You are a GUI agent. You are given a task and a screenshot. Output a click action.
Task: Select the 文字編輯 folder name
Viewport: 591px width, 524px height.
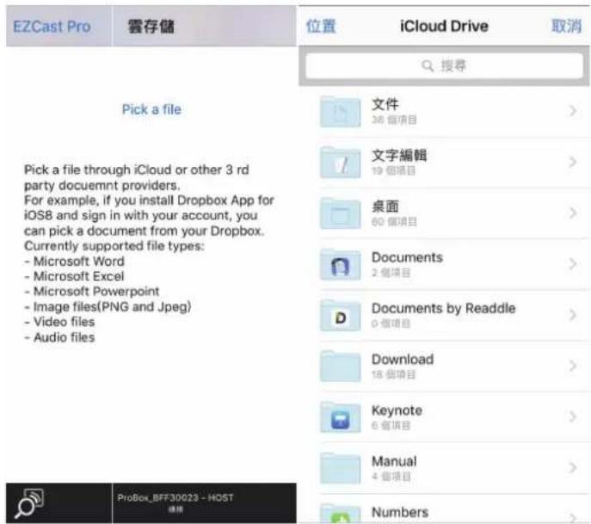[399, 156]
